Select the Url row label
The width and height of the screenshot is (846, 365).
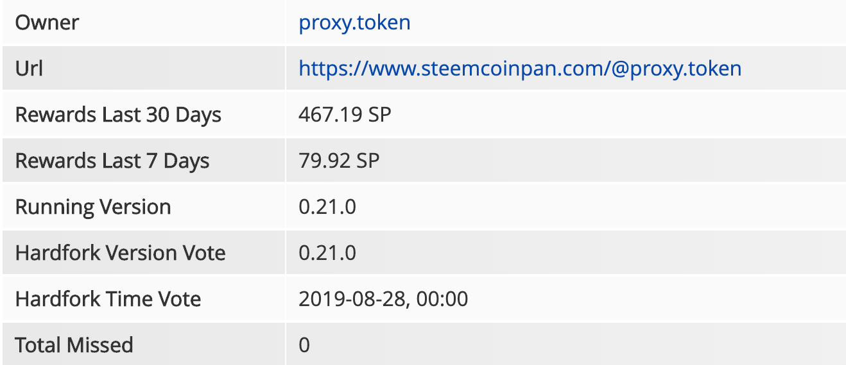tap(29, 68)
